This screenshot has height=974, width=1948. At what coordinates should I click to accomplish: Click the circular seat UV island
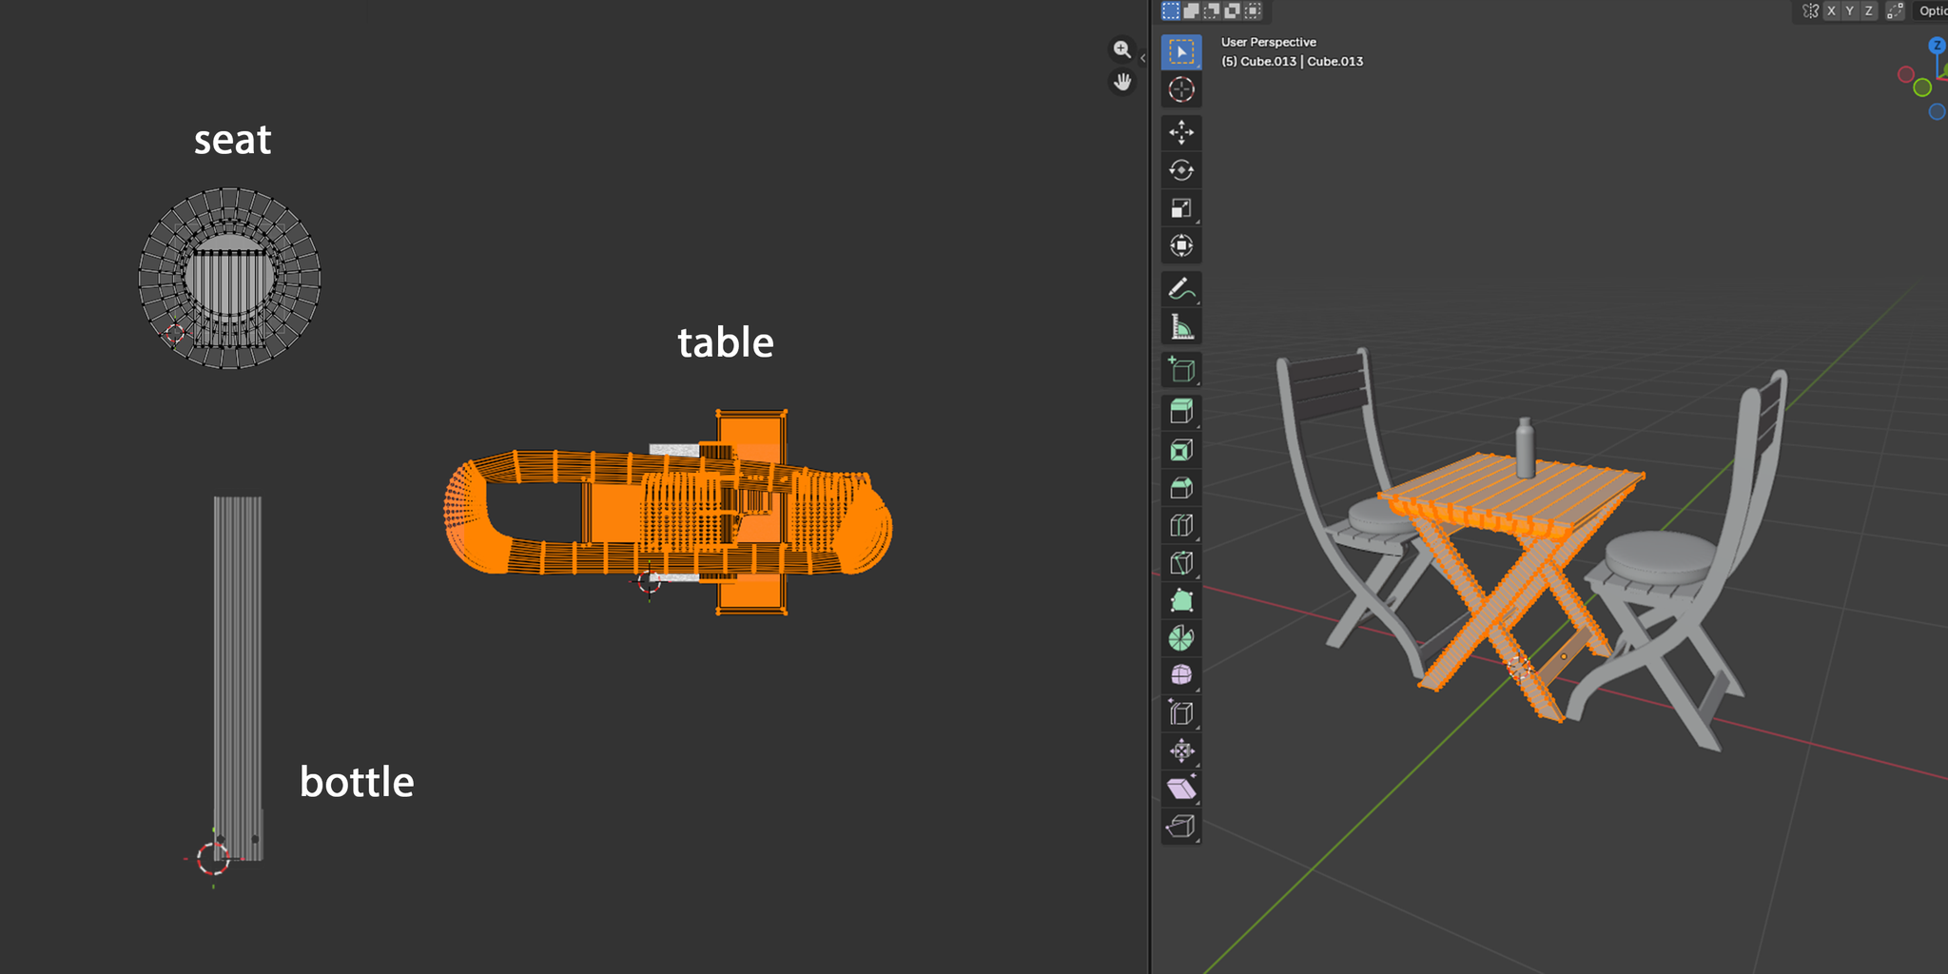pyautogui.click(x=229, y=279)
